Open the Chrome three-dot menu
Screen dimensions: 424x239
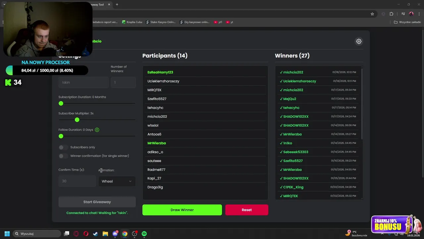click(x=419, y=14)
